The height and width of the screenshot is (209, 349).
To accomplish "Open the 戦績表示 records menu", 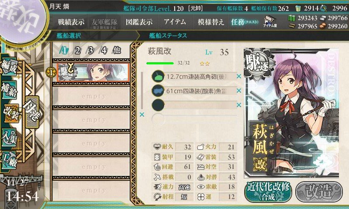I will coord(71,22).
